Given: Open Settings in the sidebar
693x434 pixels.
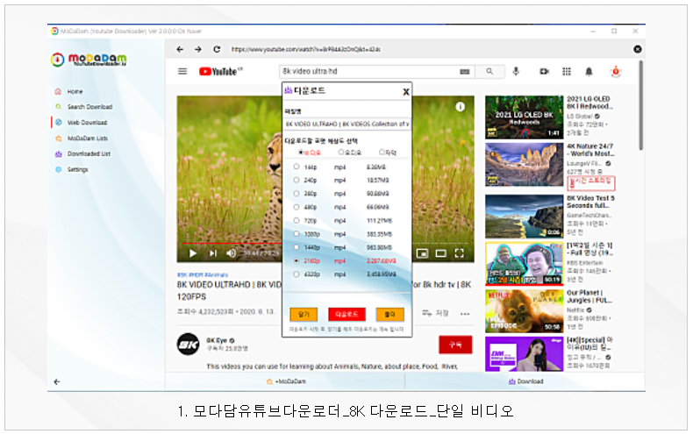Looking at the screenshot, I should pos(72,169).
